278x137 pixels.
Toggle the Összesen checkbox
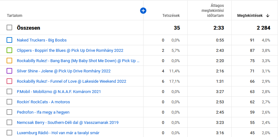(x=9, y=27)
